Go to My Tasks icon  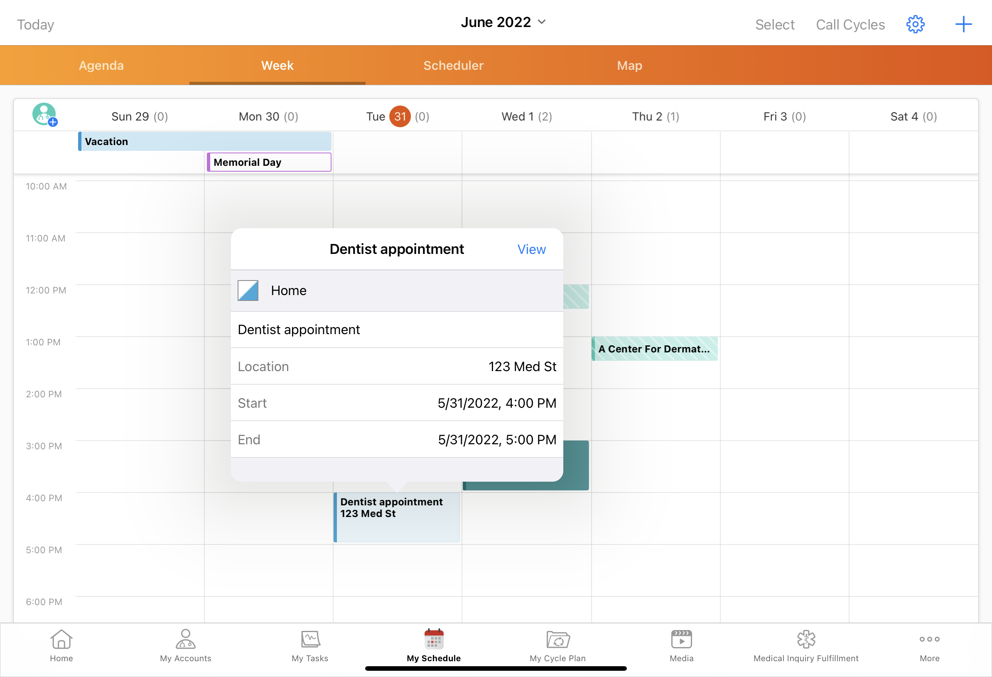(x=310, y=645)
